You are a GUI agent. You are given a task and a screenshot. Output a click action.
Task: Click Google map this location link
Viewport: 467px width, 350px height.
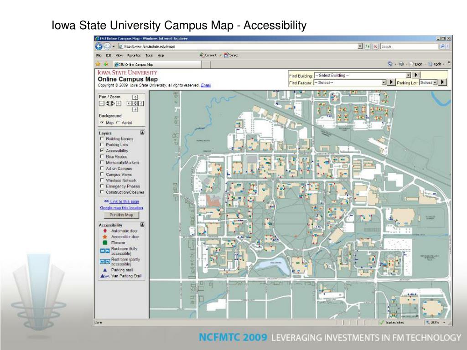click(x=121, y=208)
